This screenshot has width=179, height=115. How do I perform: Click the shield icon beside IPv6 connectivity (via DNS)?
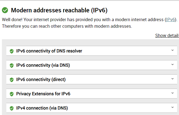pyautogui.click(x=12, y=65)
